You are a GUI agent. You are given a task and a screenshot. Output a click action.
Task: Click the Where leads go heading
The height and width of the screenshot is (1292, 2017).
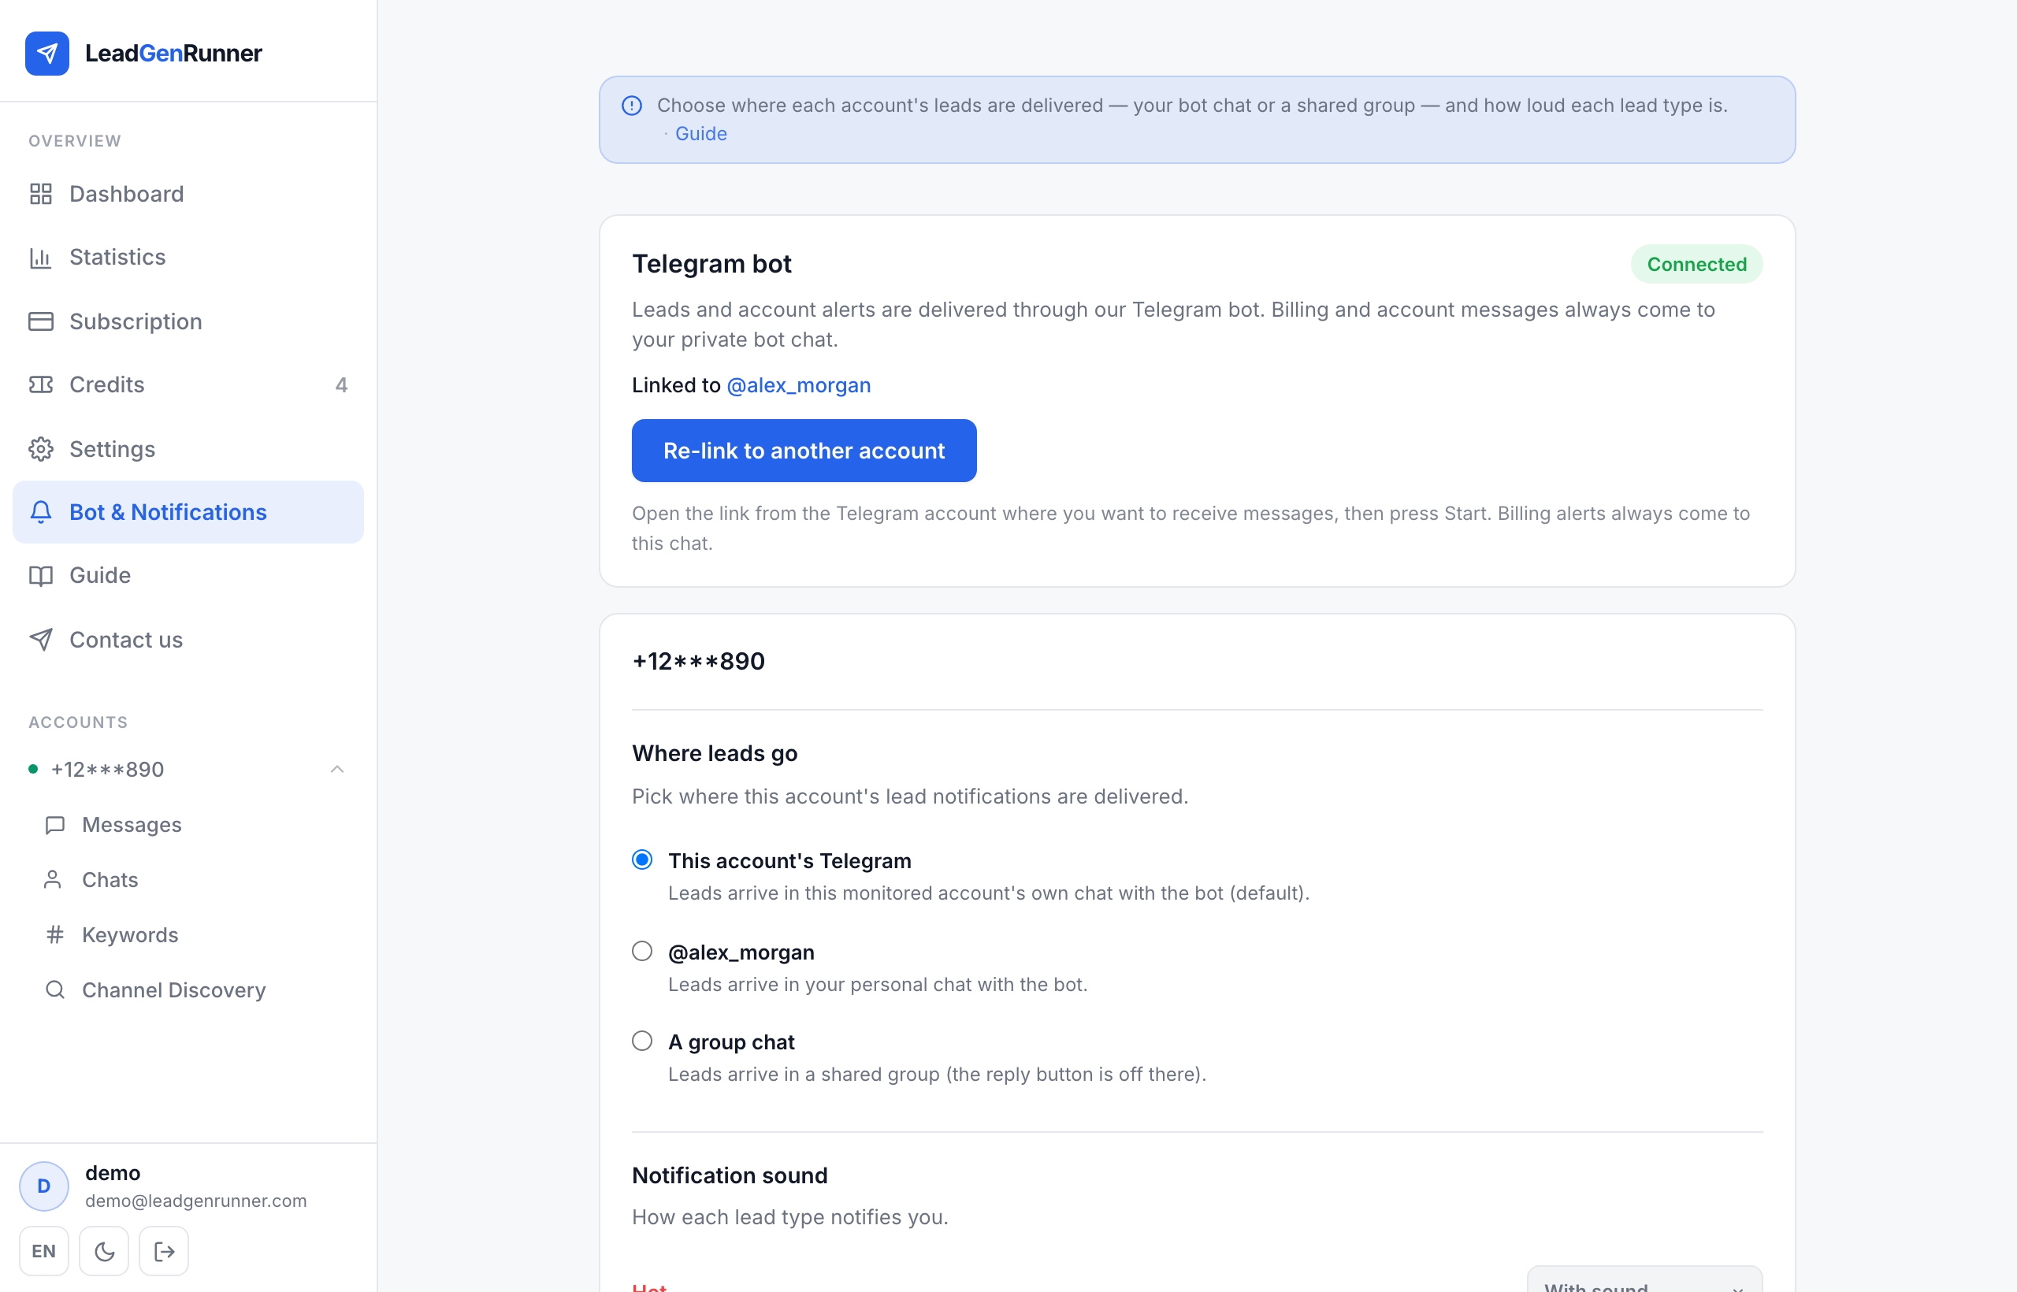[715, 753]
